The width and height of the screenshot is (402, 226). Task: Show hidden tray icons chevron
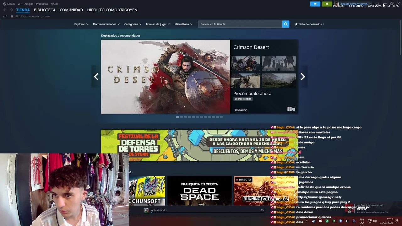(307, 221)
